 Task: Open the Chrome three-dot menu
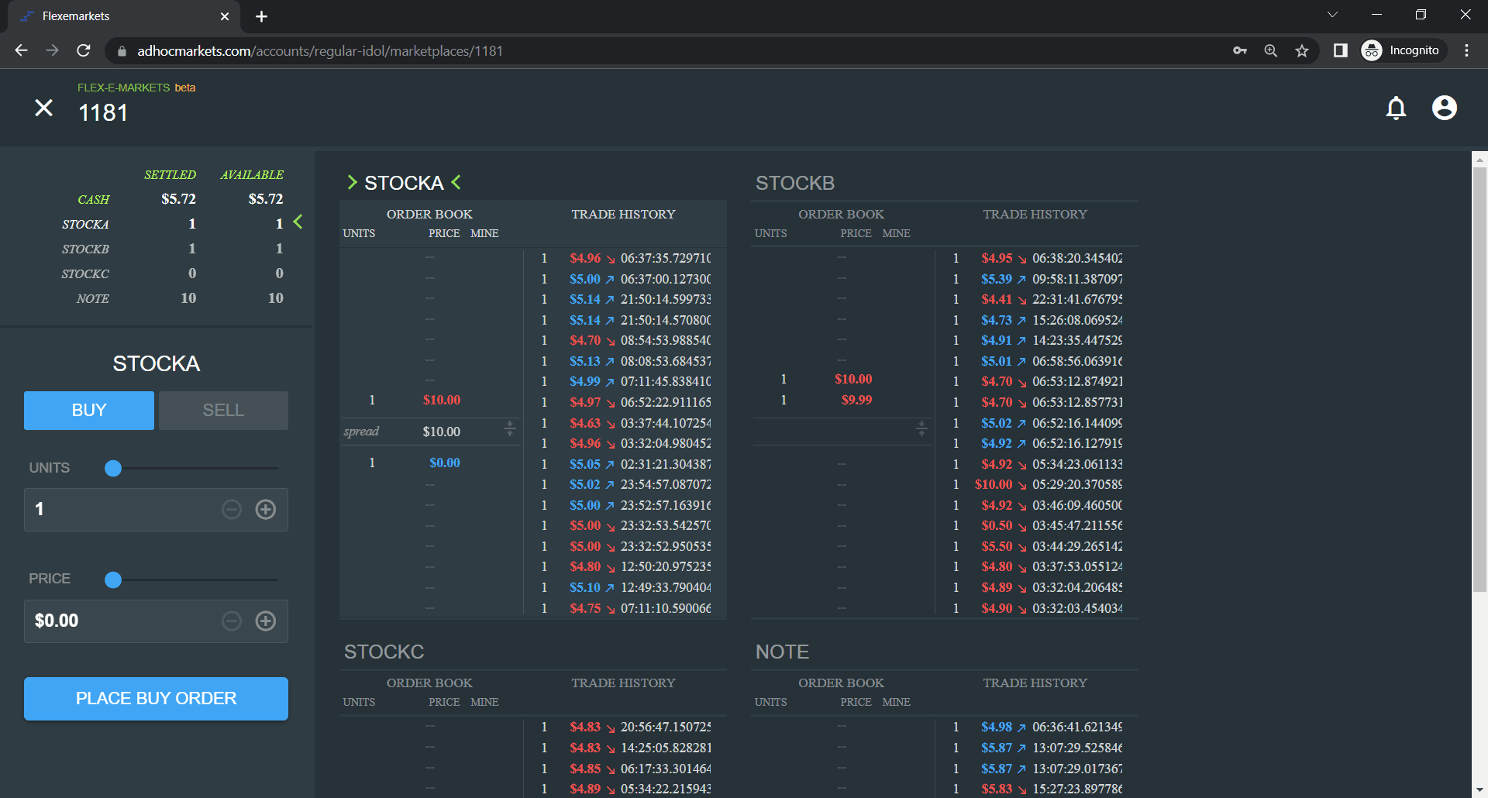coord(1466,50)
